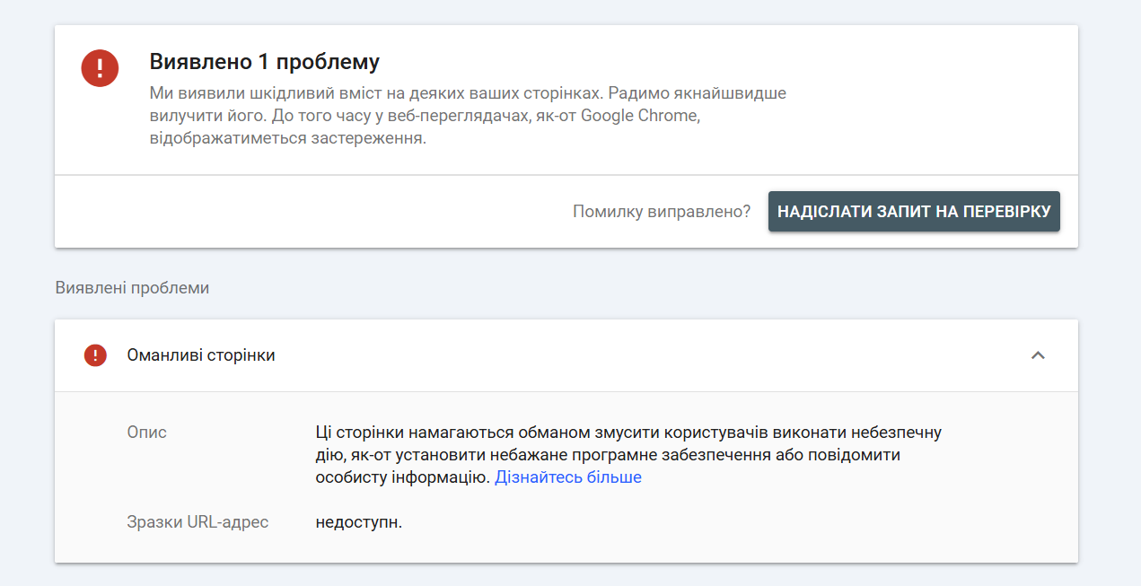Click the words особисту інформацію
This screenshot has height=586, width=1141.
coord(402,477)
